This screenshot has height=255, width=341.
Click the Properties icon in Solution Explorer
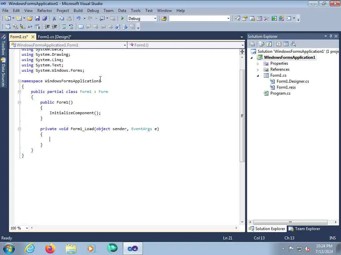click(252, 44)
